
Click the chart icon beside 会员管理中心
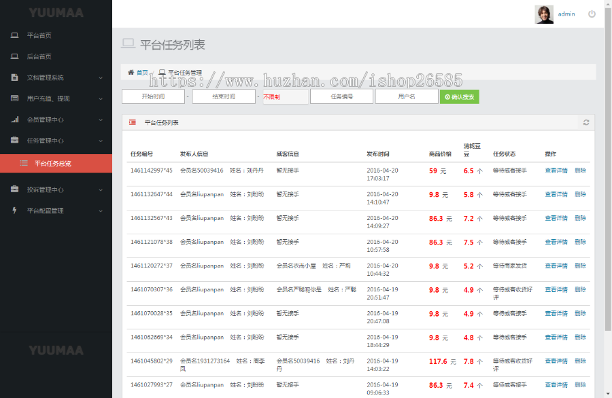(15, 120)
